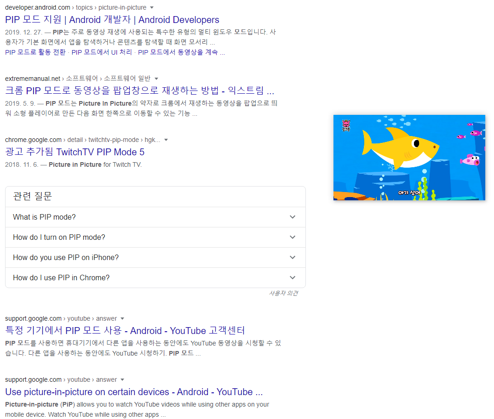The height and width of the screenshot is (419, 494).
Task: Click the 사용자 의견 feedback link
Action: click(x=283, y=294)
